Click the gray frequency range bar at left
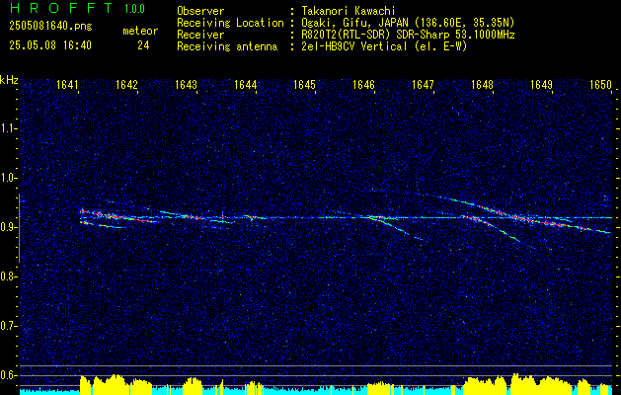 click(x=19, y=228)
